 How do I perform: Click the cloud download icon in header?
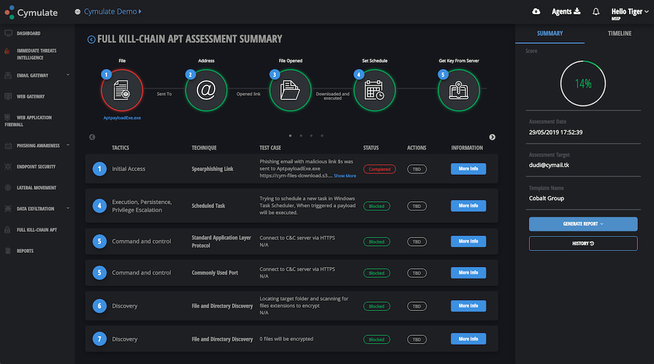click(536, 11)
